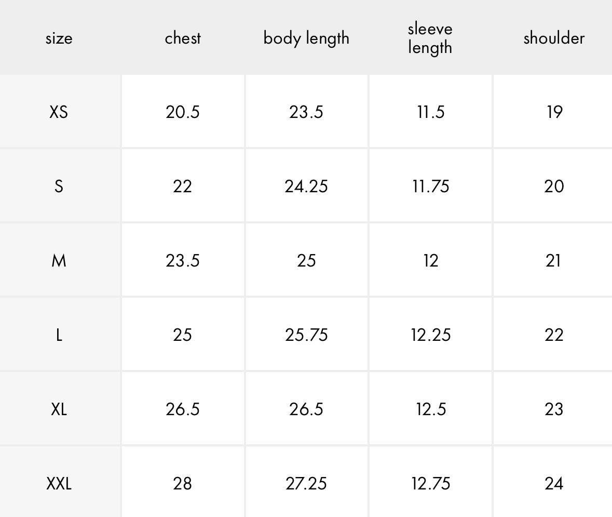The image size is (612, 517).
Task: Click the XL chest value 26.5
Action: 183,409
